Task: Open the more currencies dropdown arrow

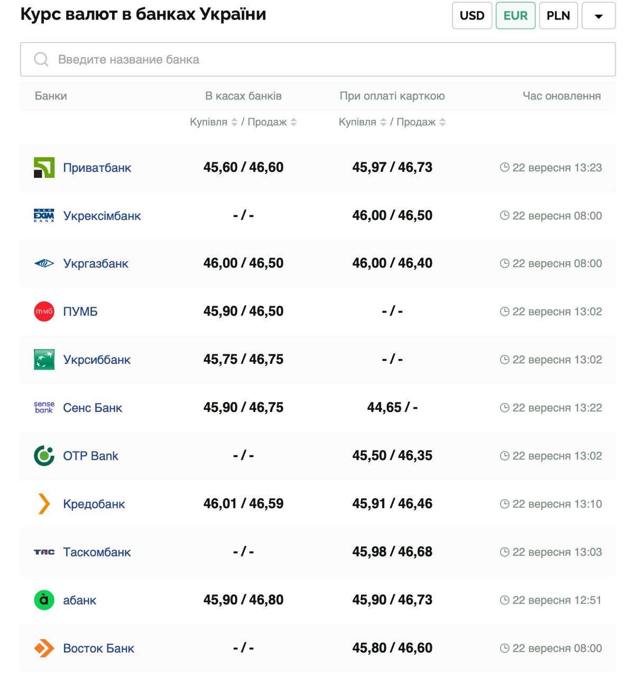Action: point(598,15)
